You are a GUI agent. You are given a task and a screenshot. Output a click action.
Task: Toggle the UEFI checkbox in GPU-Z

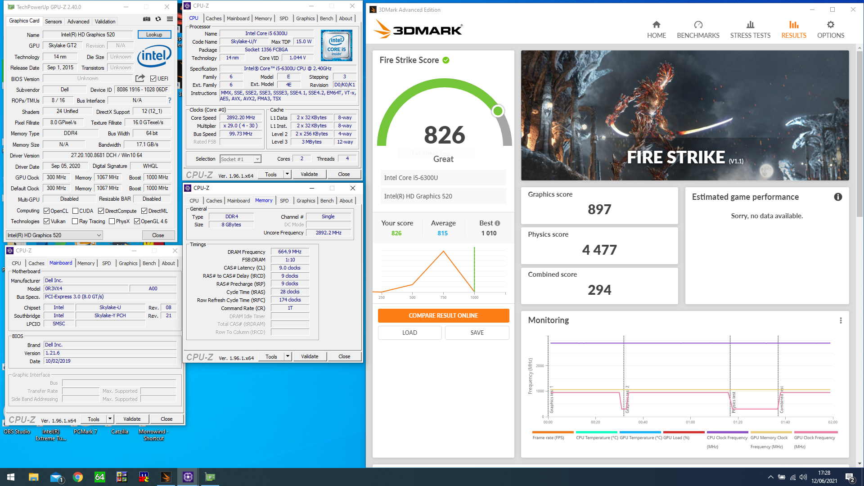(x=153, y=79)
